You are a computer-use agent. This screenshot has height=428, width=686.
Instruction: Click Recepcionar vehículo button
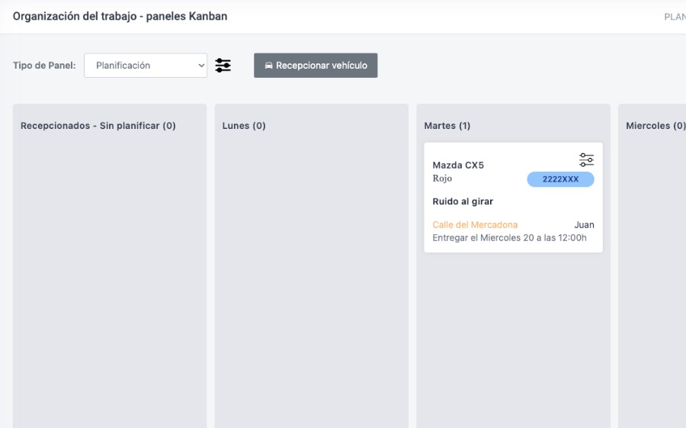(316, 66)
